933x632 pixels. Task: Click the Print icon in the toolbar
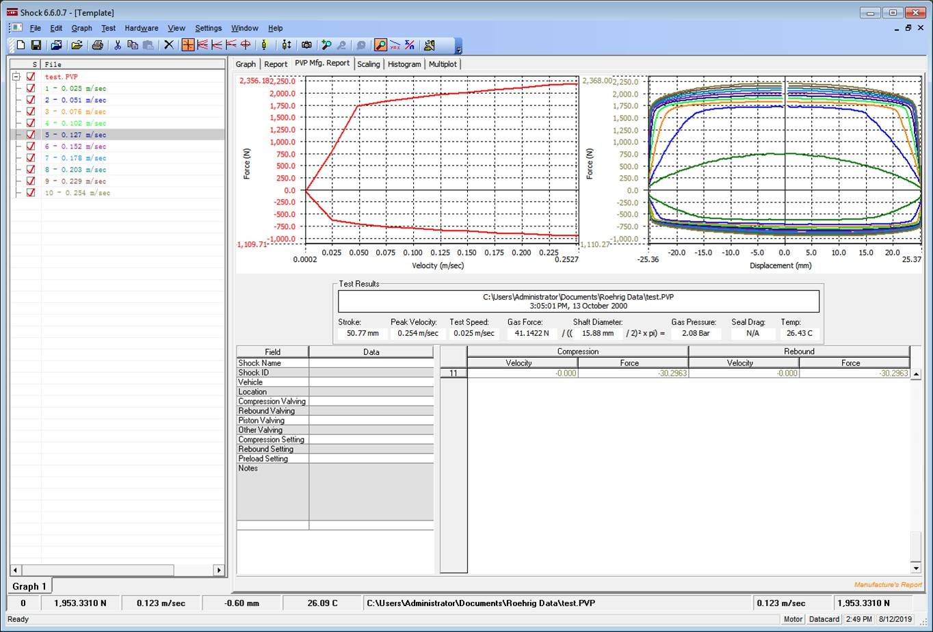pos(97,45)
